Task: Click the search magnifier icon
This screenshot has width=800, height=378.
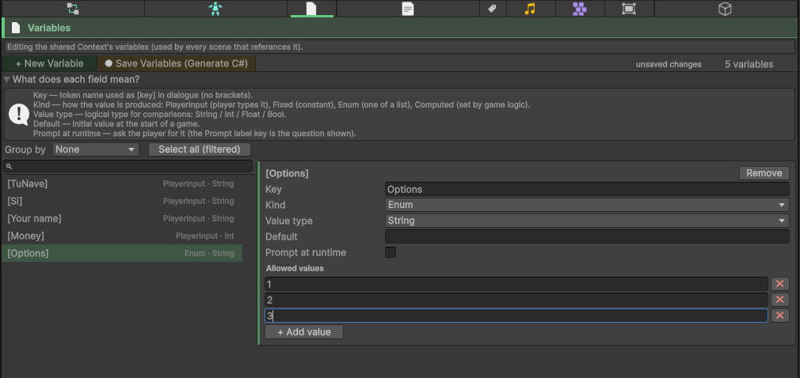Action: point(9,167)
